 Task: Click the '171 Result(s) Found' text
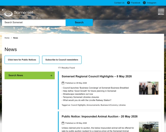(66, 68)
